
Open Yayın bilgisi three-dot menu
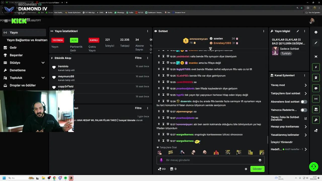[304, 31]
